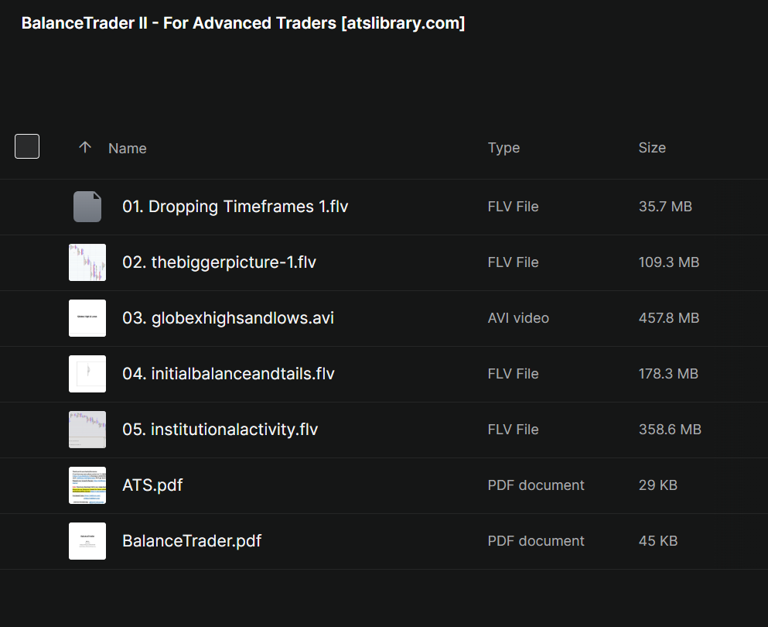Click size value 457.8 MB
Image resolution: width=768 pixels, height=627 pixels.
pos(668,318)
